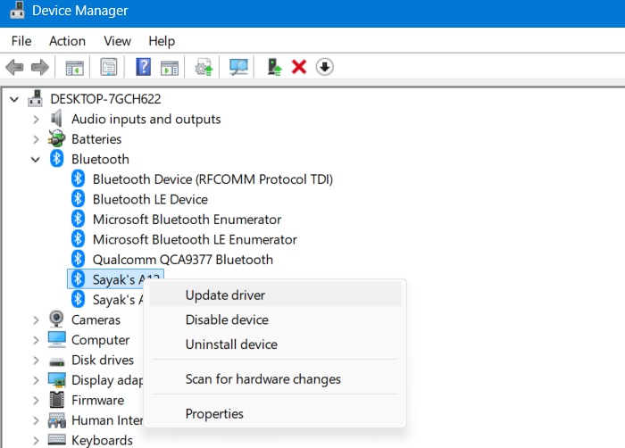
Task: Expand the Keyboards category
Action: pos(36,441)
